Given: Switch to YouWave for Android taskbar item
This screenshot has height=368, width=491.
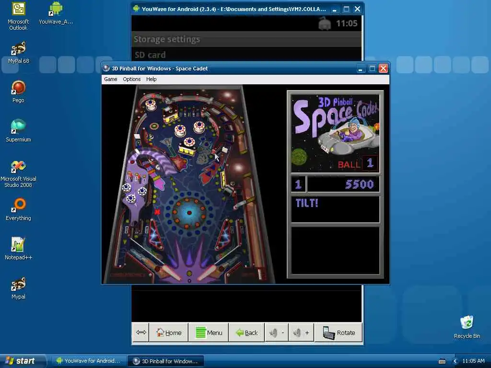Looking at the screenshot, I should 89,361.
